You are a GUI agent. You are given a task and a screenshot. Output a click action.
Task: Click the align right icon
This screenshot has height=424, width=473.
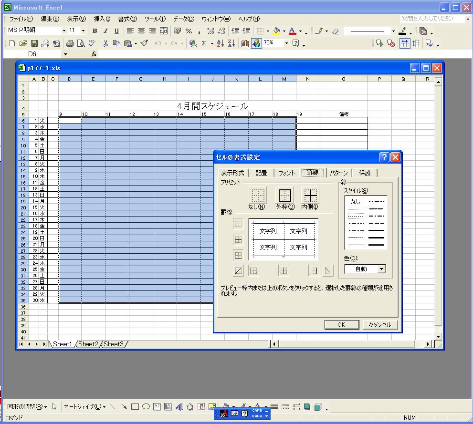(x=152, y=31)
